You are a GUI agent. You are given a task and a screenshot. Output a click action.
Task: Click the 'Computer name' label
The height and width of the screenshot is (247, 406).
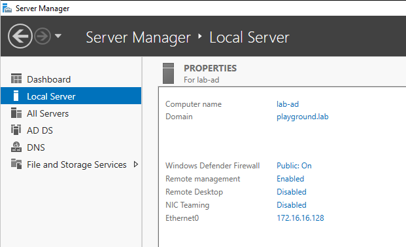click(194, 104)
